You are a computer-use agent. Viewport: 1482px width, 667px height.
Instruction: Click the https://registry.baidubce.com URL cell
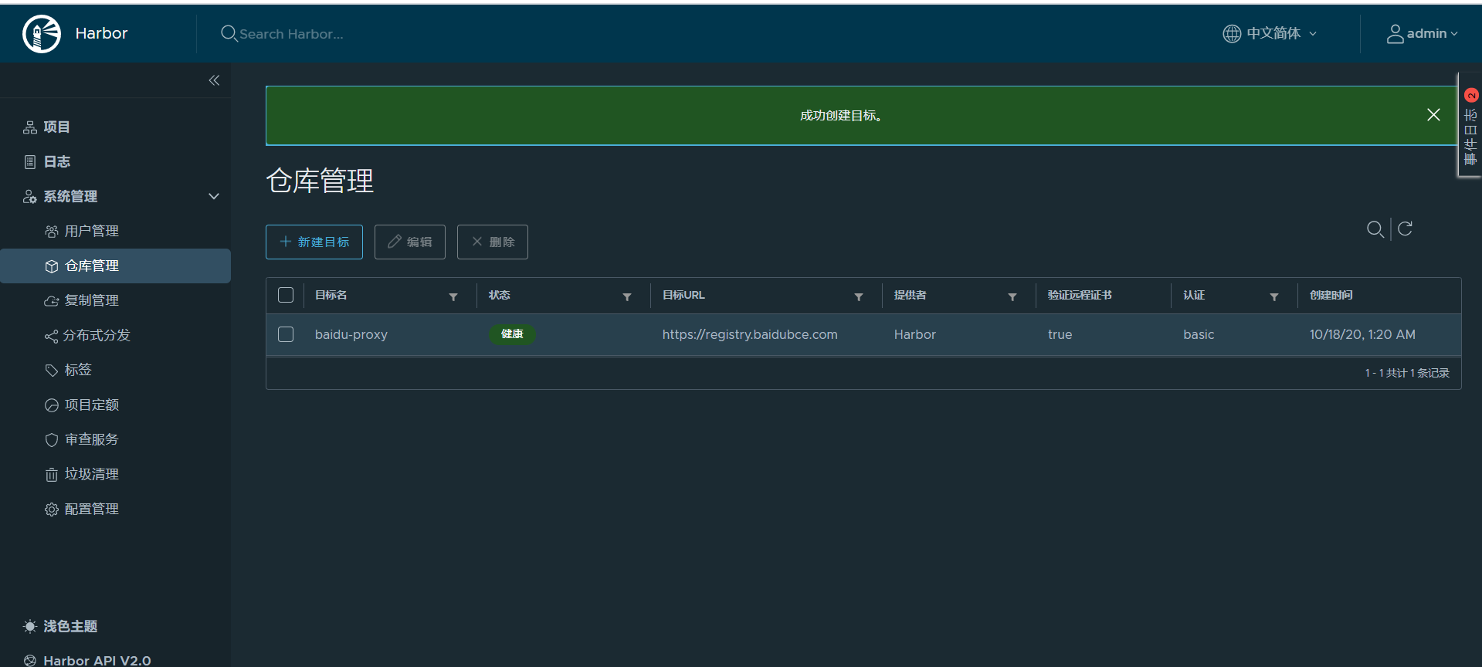tap(750, 334)
